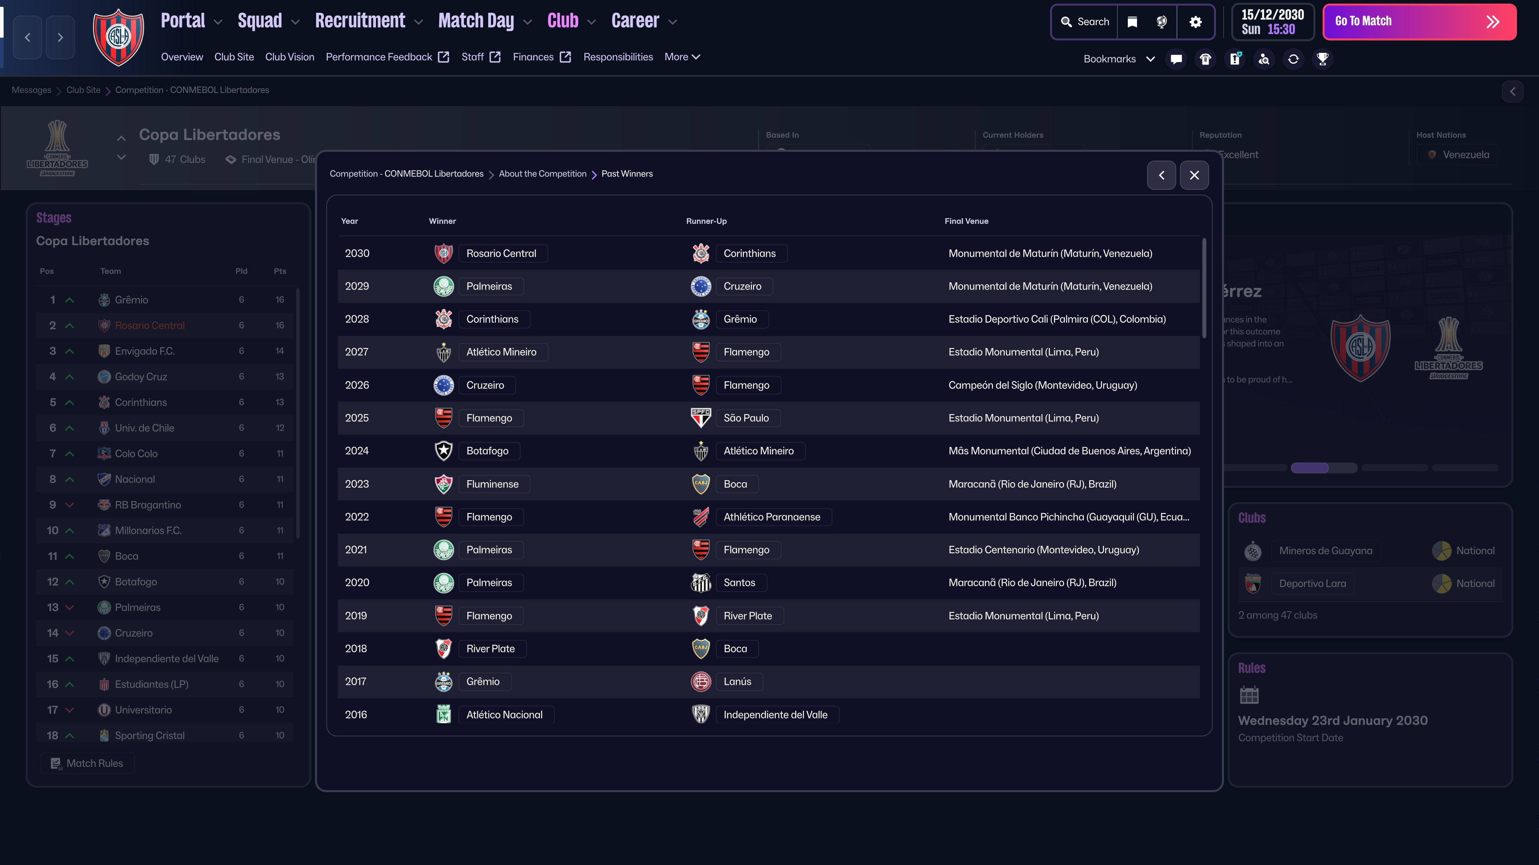Viewport: 1539px width, 865px height.
Task: Click About the Competition breadcrumb link
Action: click(542, 174)
